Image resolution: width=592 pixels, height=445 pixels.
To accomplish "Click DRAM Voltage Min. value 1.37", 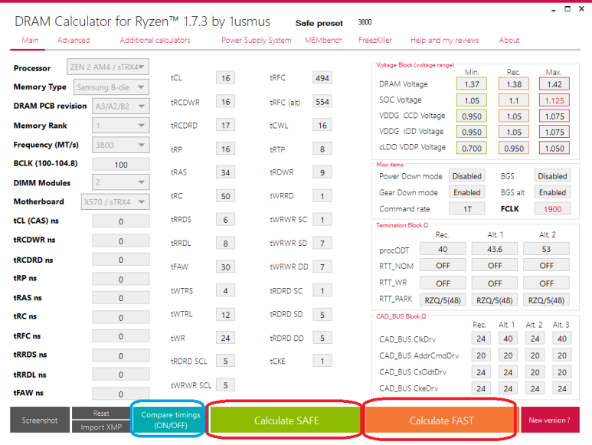I will 472,84.
